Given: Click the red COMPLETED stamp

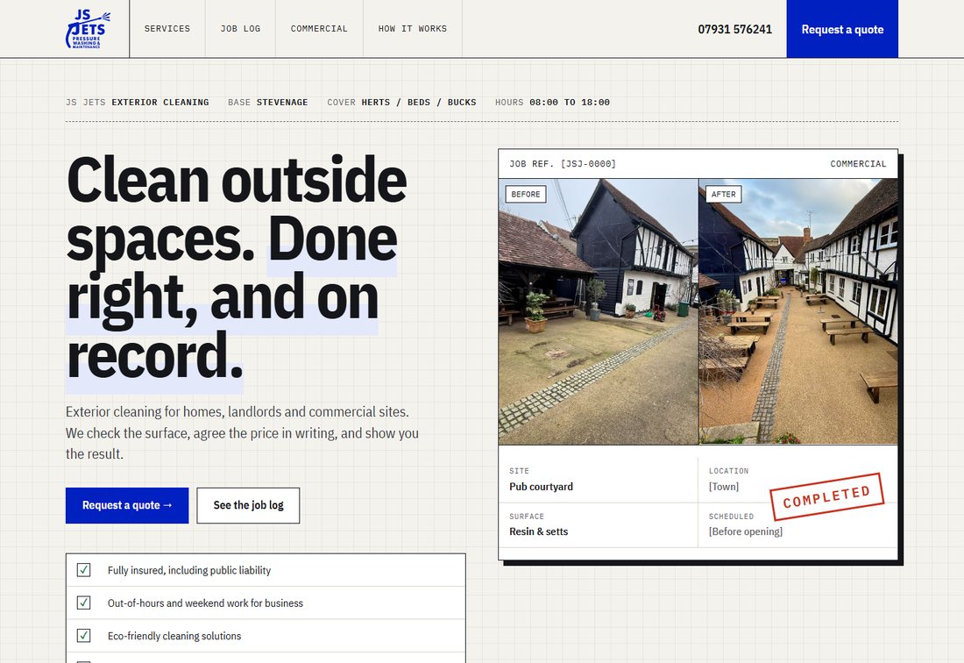Looking at the screenshot, I should coord(827,496).
